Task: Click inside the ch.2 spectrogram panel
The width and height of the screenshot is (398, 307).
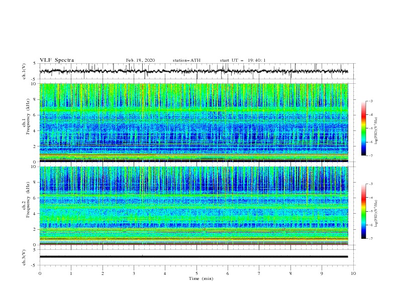Action: pos(193,206)
